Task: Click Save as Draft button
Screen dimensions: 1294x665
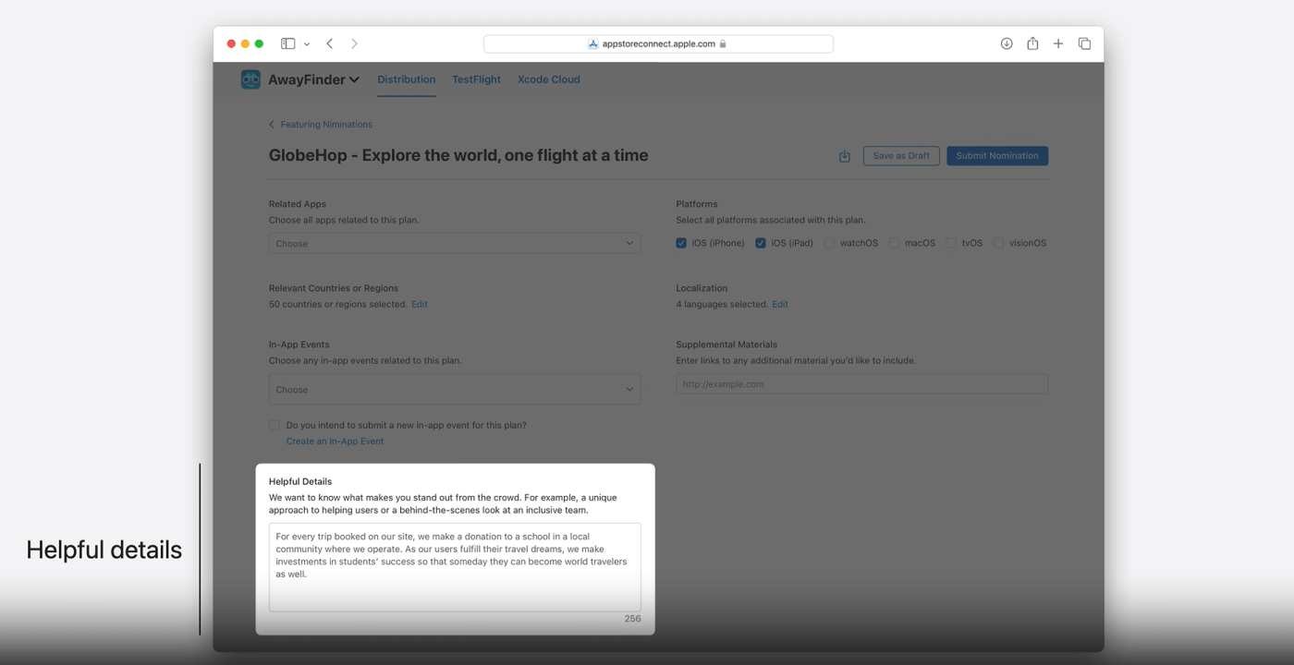Action: (901, 156)
